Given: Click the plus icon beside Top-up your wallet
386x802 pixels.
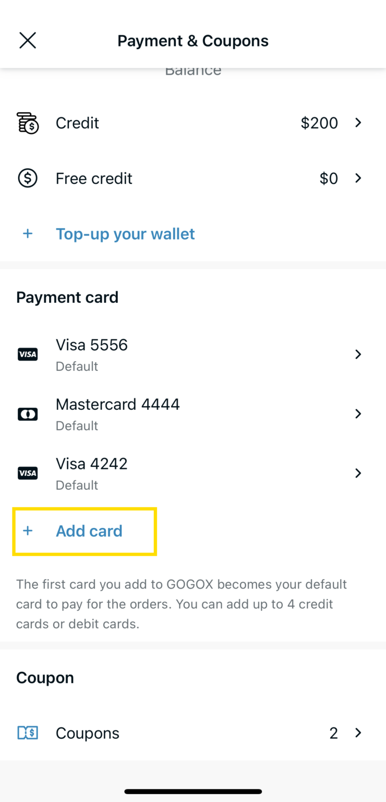Looking at the screenshot, I should 28,233.
